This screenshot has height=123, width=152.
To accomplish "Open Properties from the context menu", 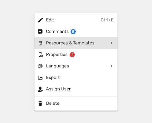I will tap(76, 55).
